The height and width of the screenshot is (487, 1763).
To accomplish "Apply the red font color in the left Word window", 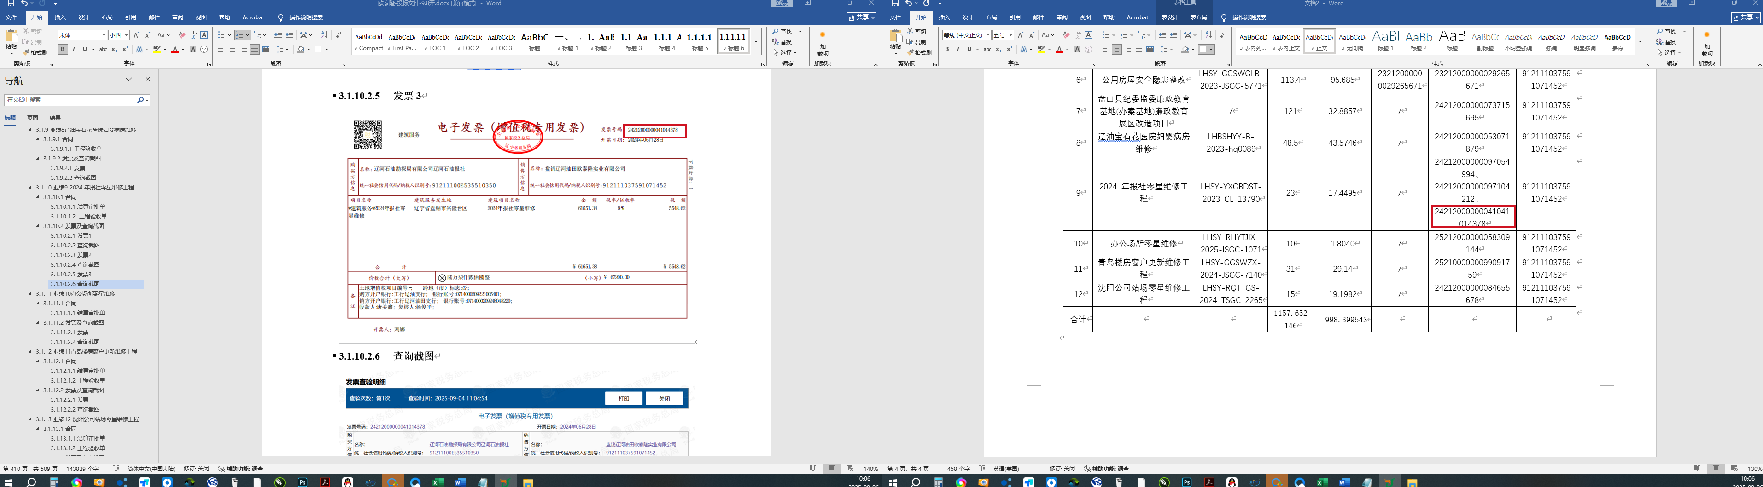I will tap(175, 49).
